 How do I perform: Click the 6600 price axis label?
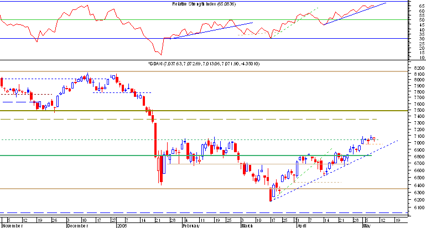click(x=419, y=170)
